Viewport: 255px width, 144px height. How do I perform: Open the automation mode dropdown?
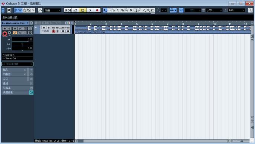(52, 10)
